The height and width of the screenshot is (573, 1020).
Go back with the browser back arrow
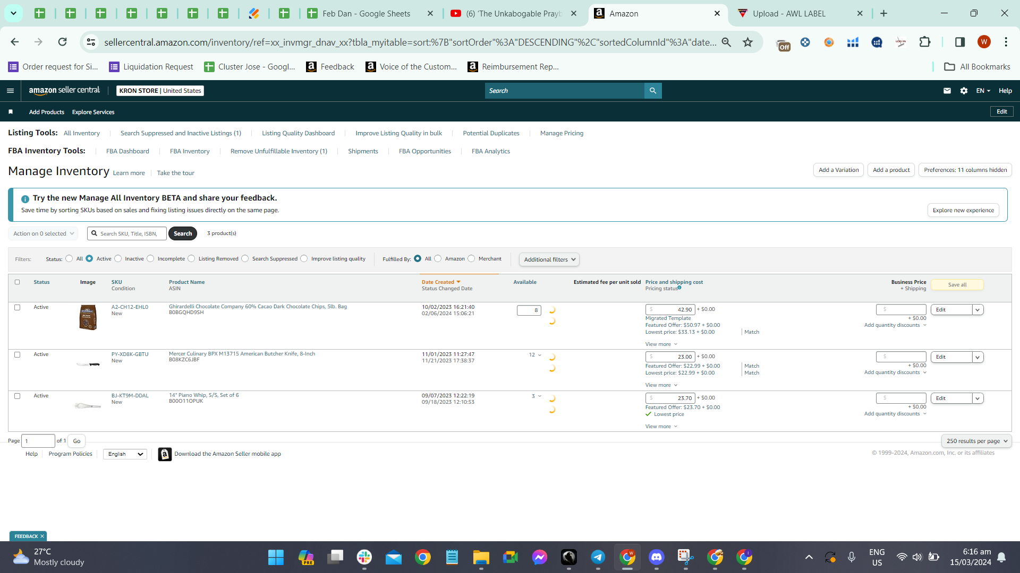(15, 42)
